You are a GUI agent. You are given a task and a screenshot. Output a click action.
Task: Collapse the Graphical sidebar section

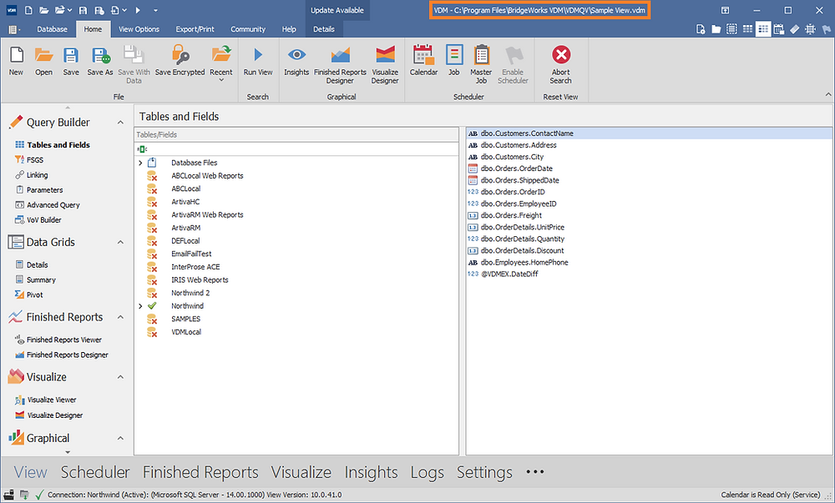coord(120,439)
